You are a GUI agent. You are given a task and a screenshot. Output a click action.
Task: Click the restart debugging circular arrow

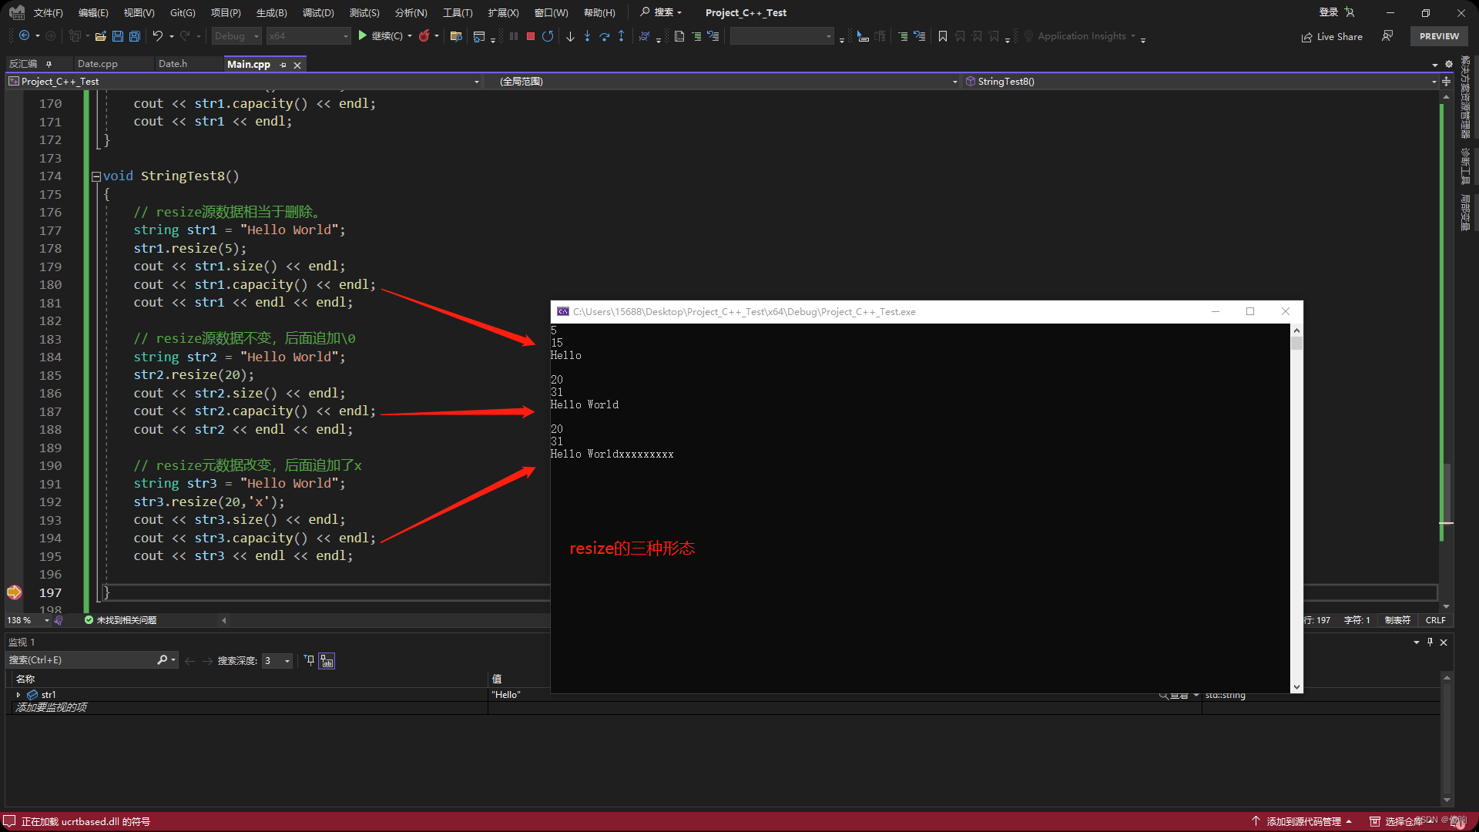pyautogui.click(x=548, y=36)
